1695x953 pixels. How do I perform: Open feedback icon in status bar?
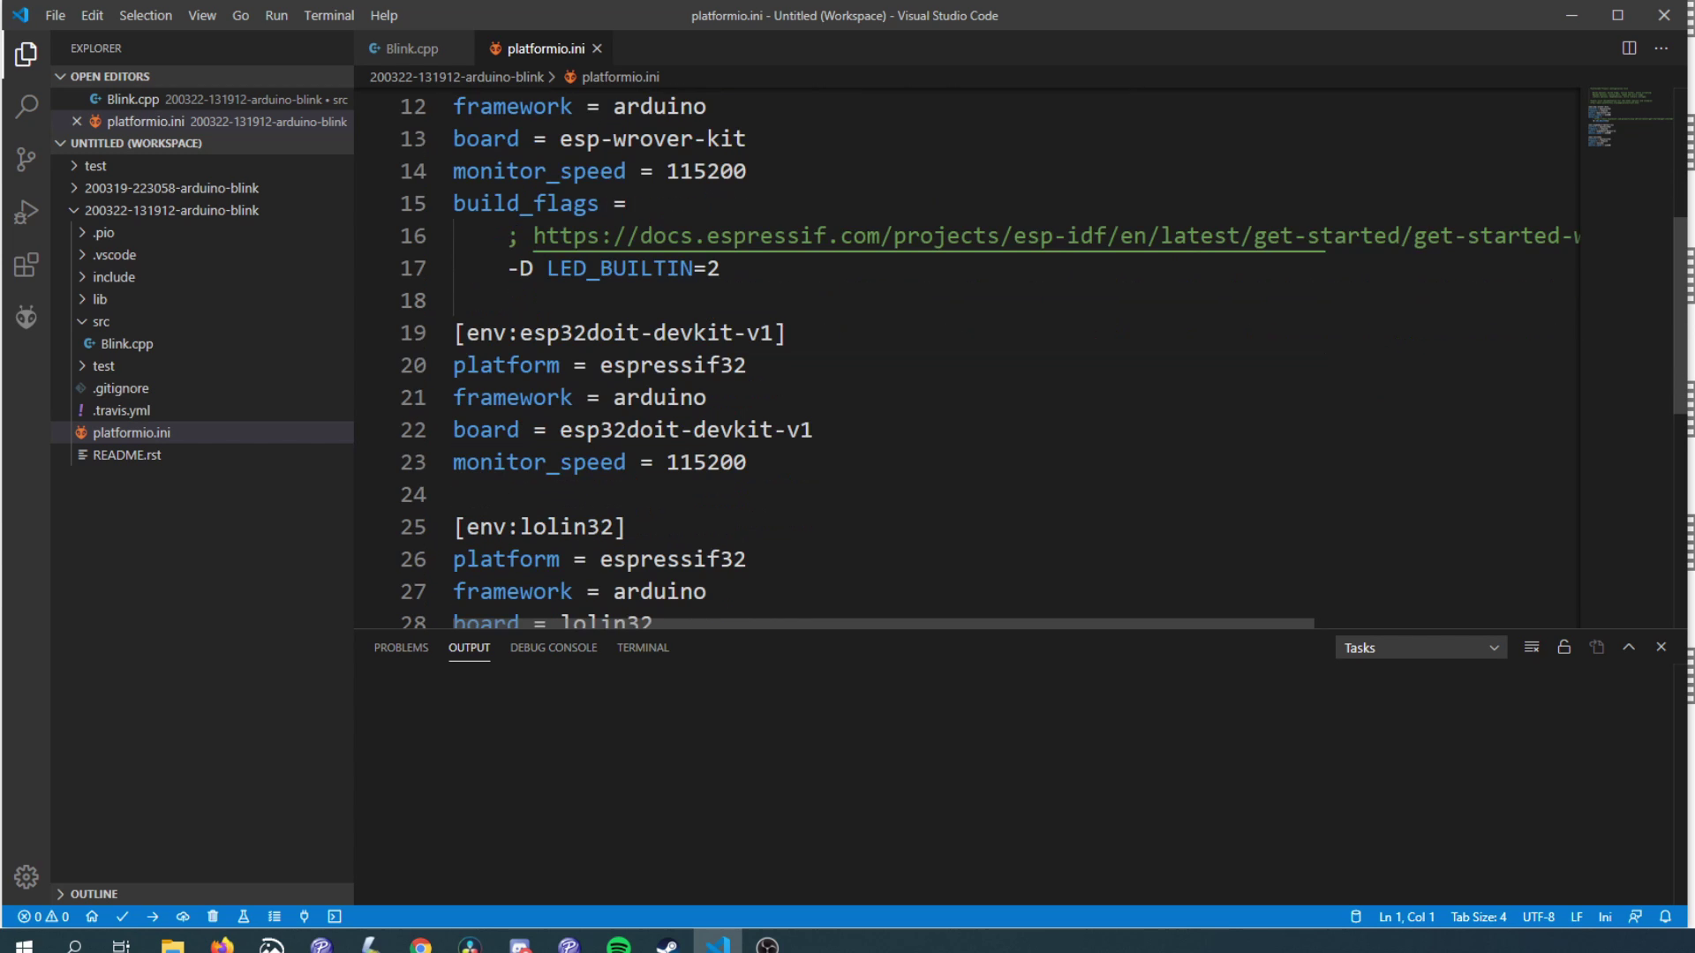click(x=1635, y=917)
